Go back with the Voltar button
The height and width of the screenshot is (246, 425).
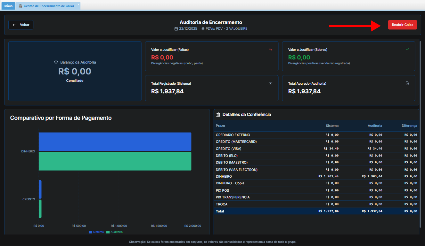(x=21, y=25)
